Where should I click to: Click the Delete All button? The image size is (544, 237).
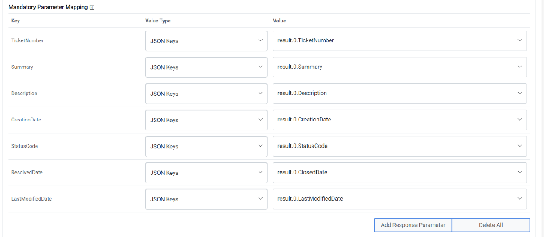pos(490,225)
